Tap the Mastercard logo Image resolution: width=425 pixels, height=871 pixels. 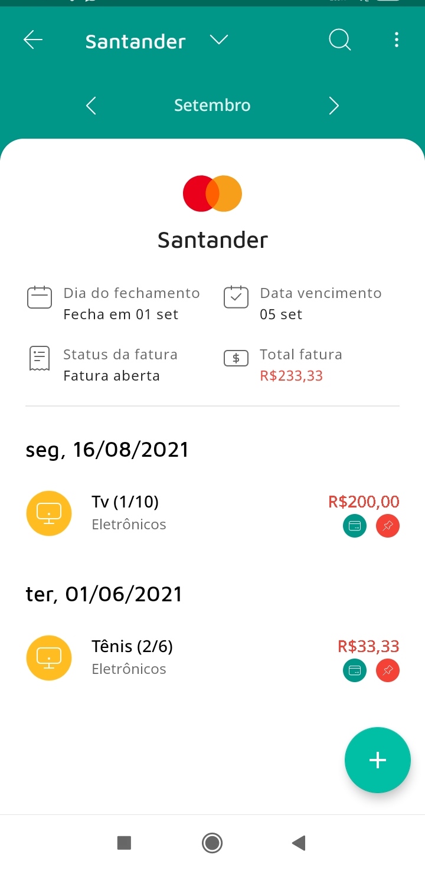click(212, 194)
